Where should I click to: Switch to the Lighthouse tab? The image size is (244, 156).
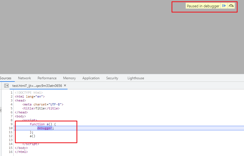(136, 78)
